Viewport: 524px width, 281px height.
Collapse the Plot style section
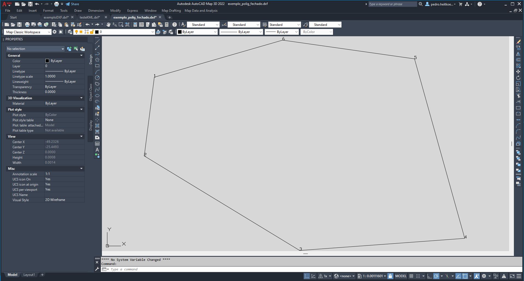81,110
